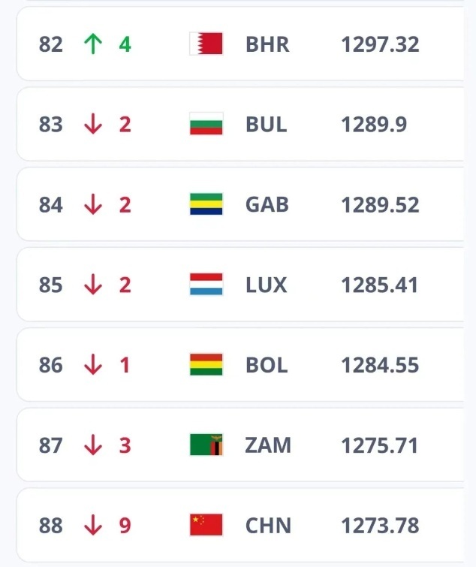
Task: Select the rank 83 Bulgaria row
Action: [x=240, y=125]
